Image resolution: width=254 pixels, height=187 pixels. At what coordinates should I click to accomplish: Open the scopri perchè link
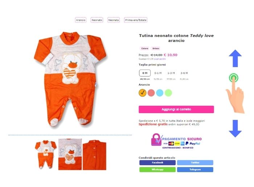[160, 59]
